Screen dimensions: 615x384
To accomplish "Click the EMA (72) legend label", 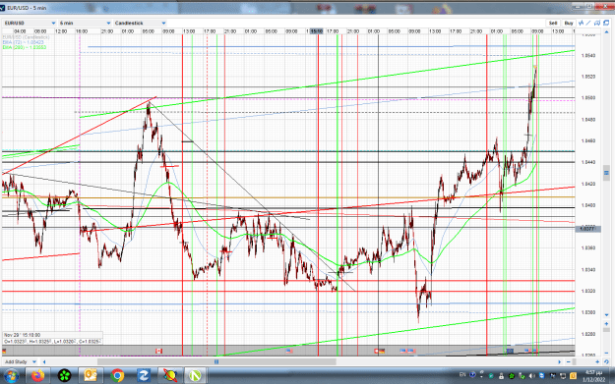I will [x=24, y=42].
